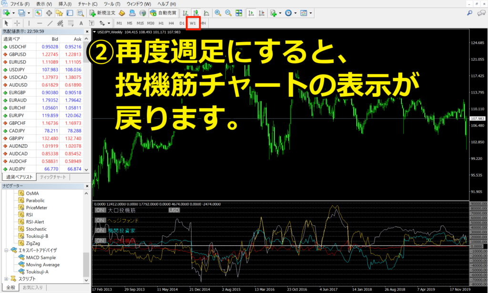Select the trendline drawing tool

pyautogui.click(x=50, y=23)
